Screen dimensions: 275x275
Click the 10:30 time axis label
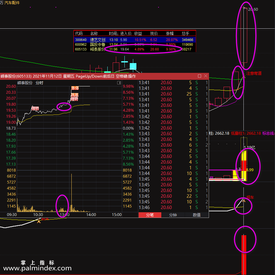38,215
